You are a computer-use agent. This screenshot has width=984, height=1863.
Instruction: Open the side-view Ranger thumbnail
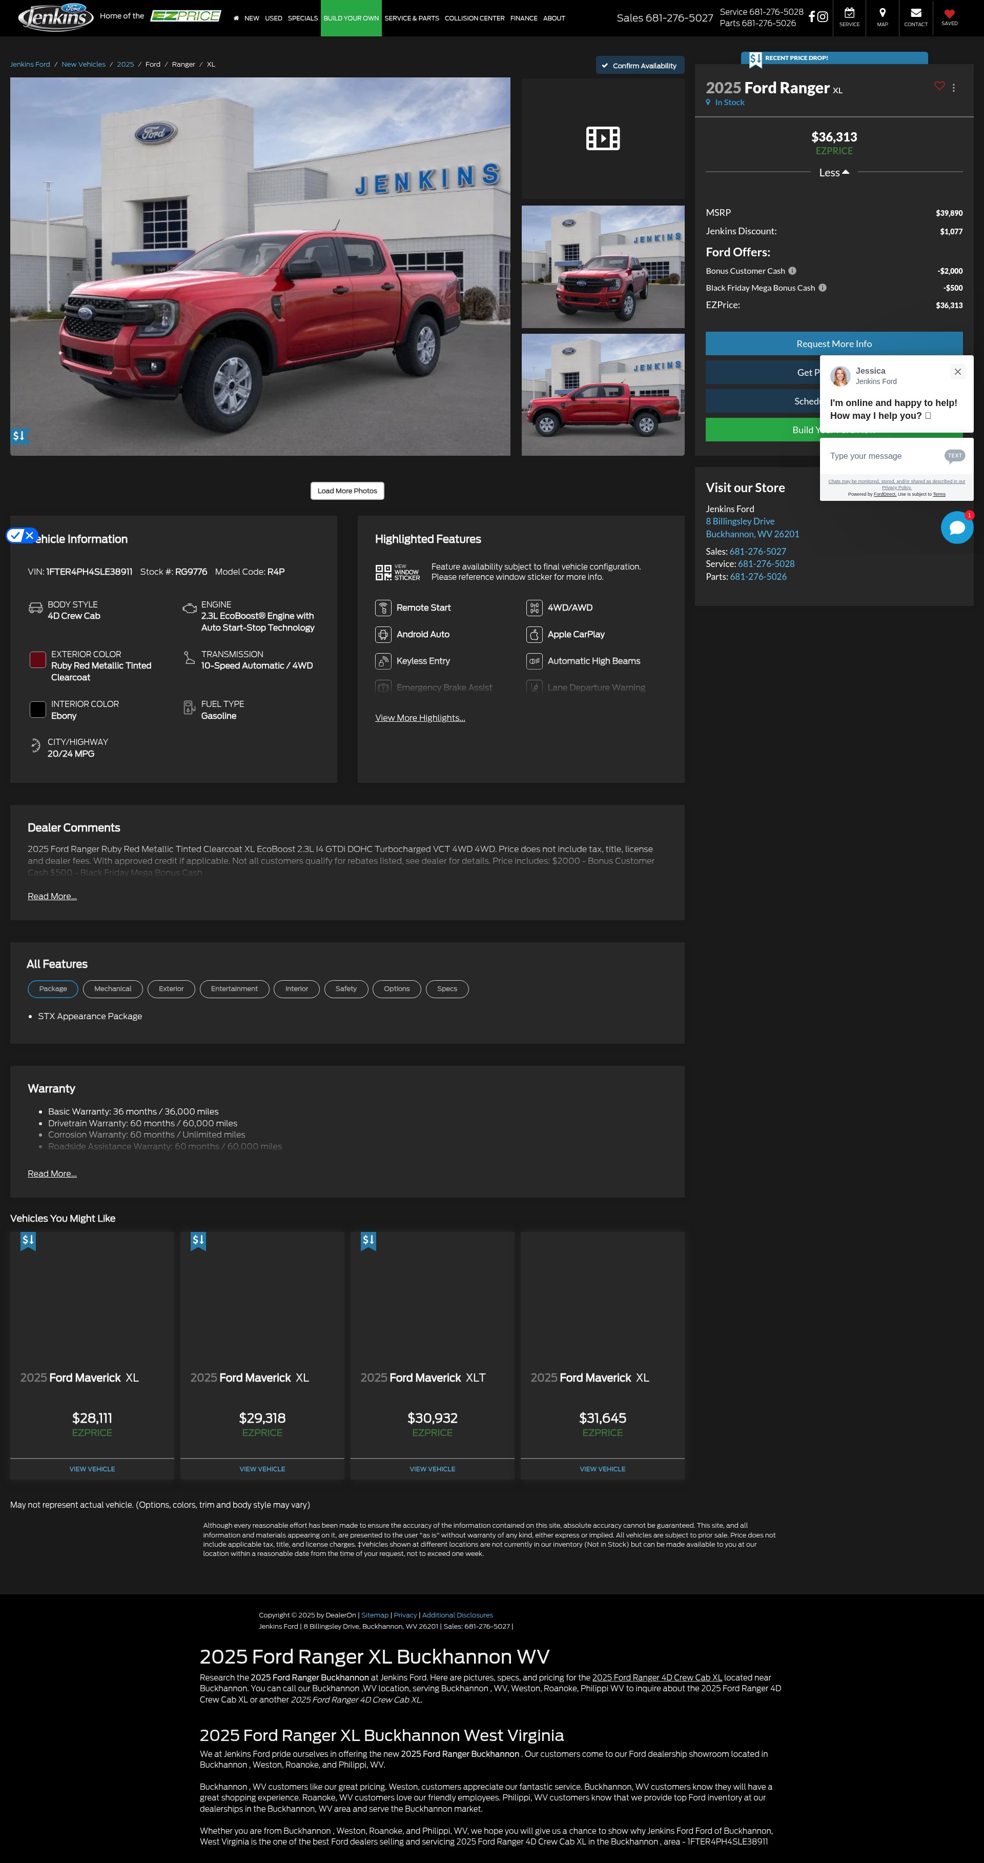[x=603, y=395]
